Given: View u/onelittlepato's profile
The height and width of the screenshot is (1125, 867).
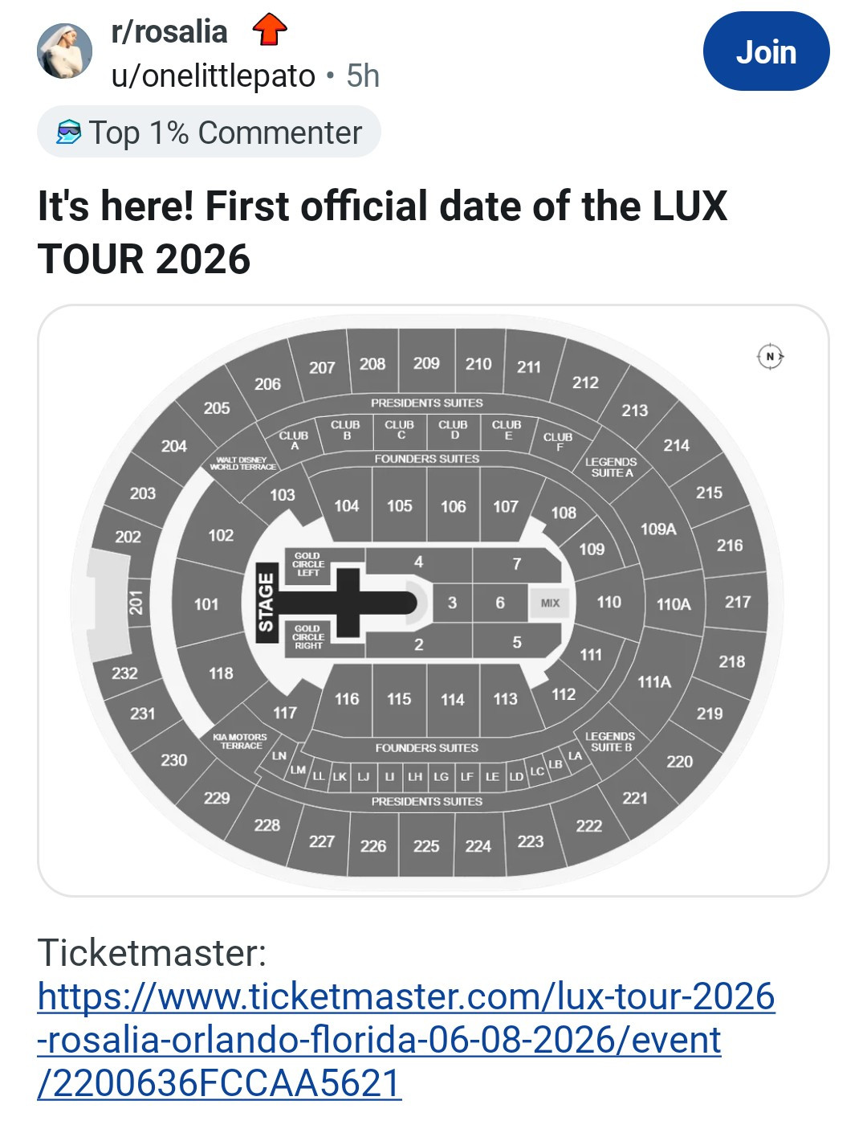Looking at the screenshot, I should 213,76.
